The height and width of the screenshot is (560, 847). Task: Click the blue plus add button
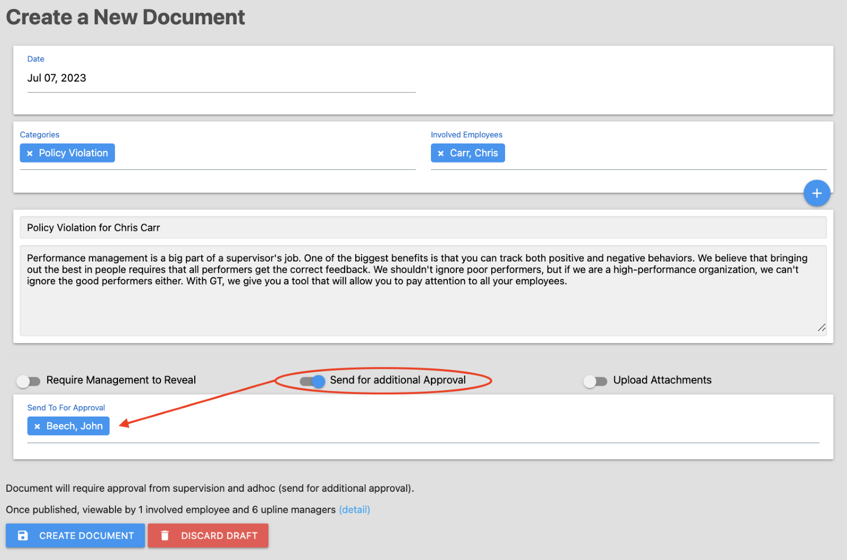[816, 193]
